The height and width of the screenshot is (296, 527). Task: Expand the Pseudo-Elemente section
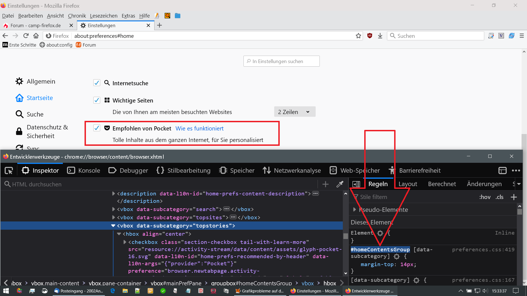[x=354, y=210]
